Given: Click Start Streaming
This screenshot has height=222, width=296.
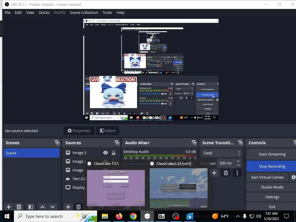Looking at the screenshot, I should (272, 154).
